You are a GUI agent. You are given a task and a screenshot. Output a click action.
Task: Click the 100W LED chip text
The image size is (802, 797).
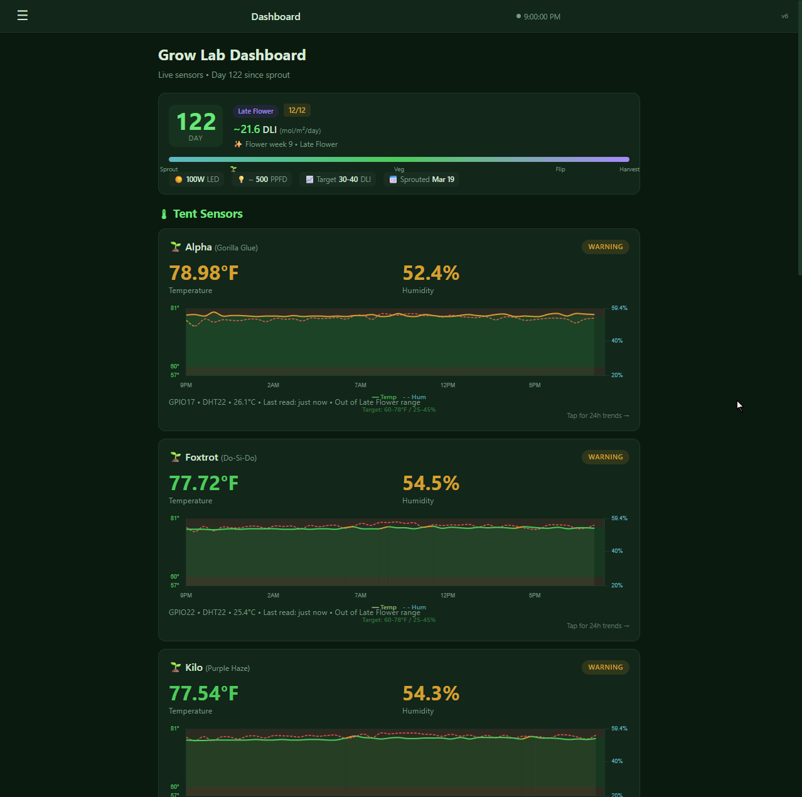(x=203, y=179)
